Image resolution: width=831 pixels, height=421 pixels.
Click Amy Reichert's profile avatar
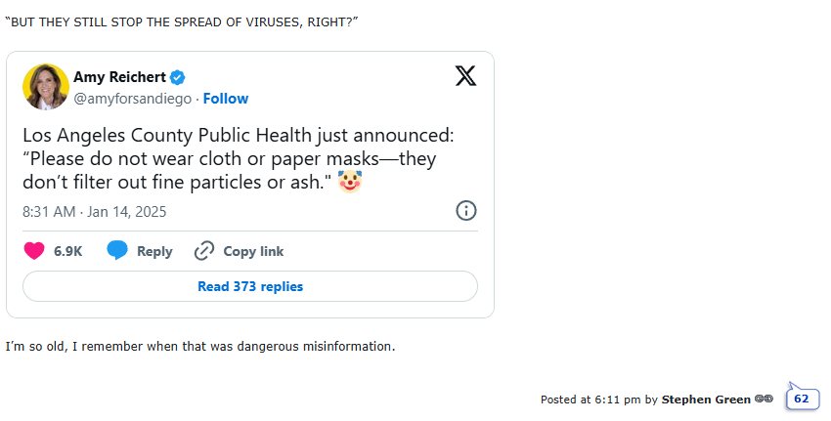(x=46, y=87)
